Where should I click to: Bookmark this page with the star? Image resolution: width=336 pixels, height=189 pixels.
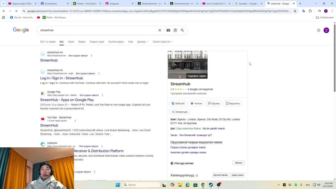[295, 11]
